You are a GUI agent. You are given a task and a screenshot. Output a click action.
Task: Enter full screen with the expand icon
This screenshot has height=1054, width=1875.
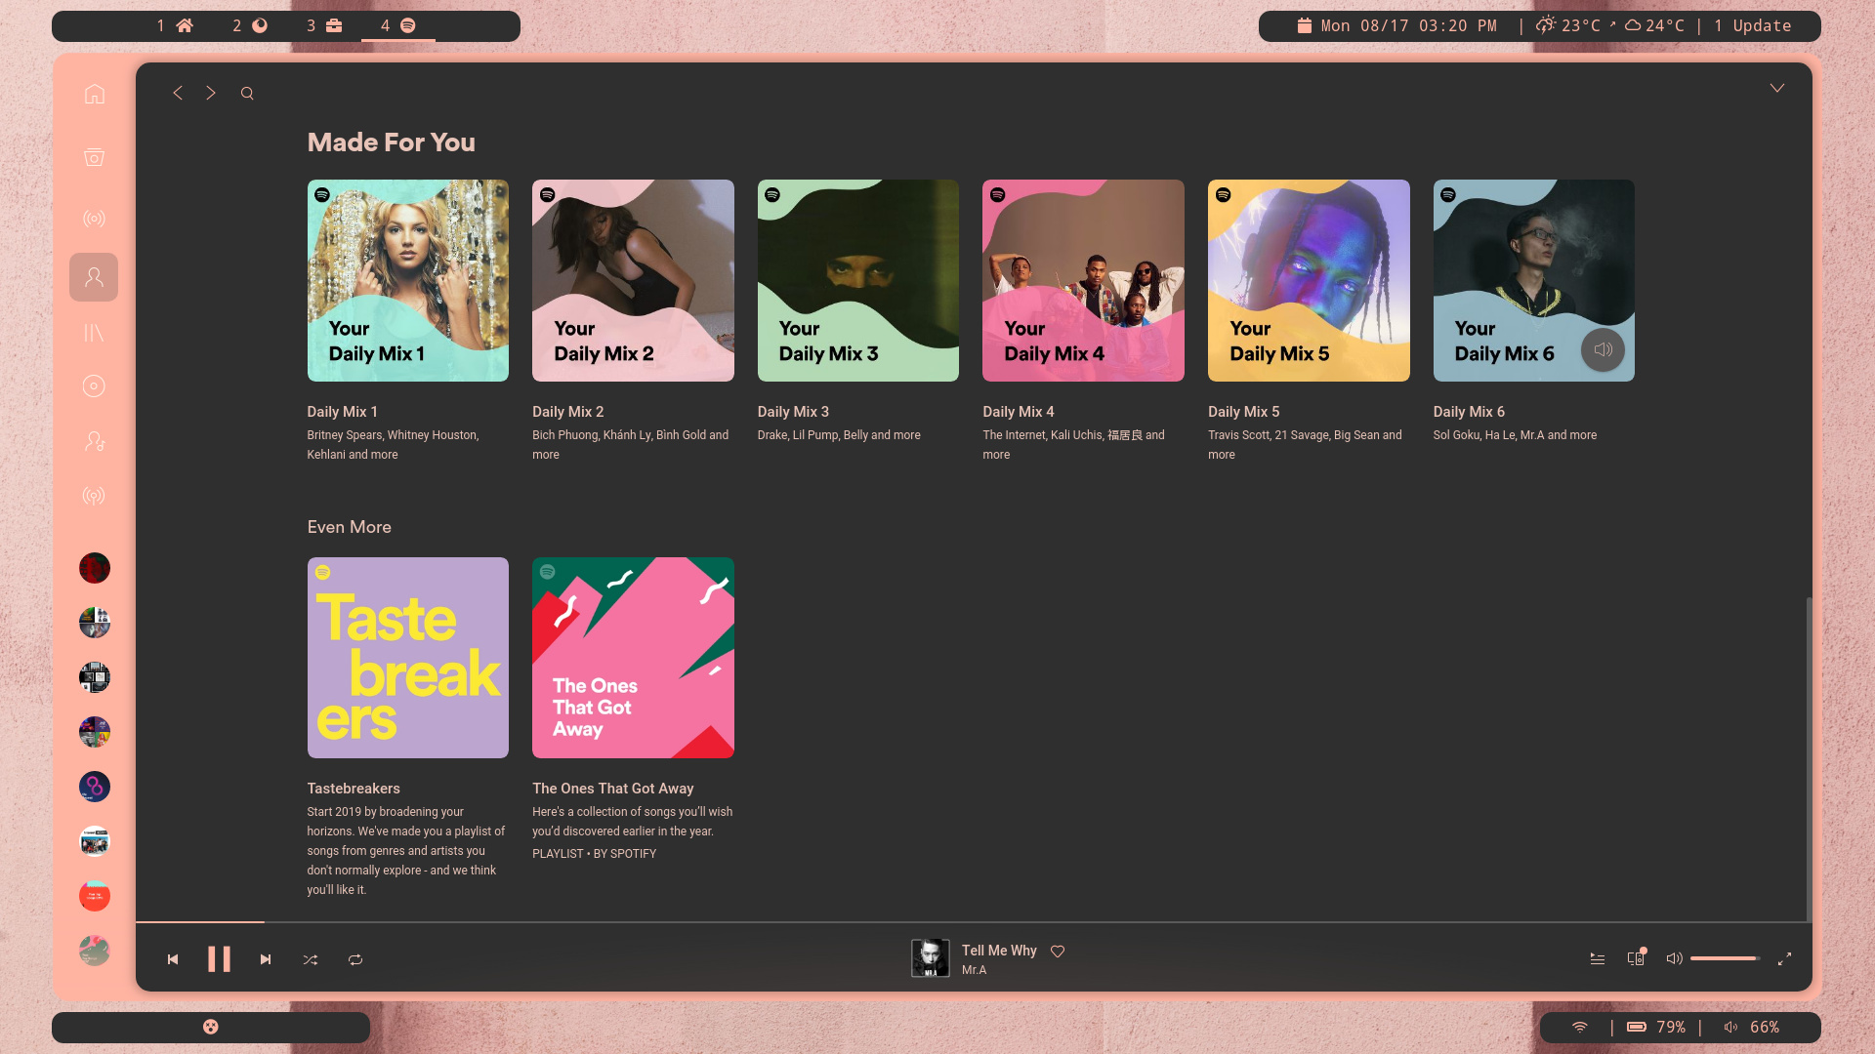[1784, 959]
